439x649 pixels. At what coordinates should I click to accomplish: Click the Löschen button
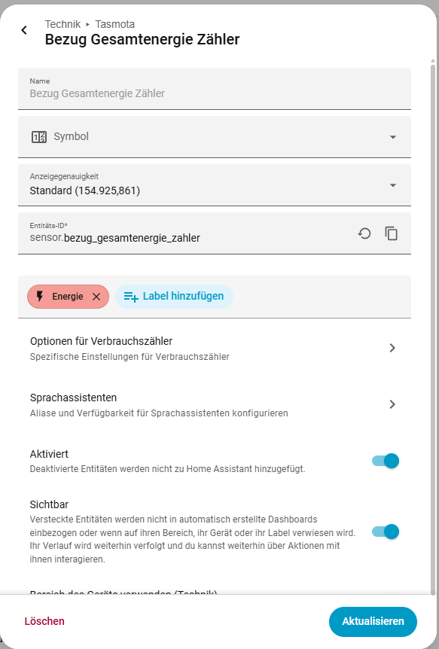[44, 621]
